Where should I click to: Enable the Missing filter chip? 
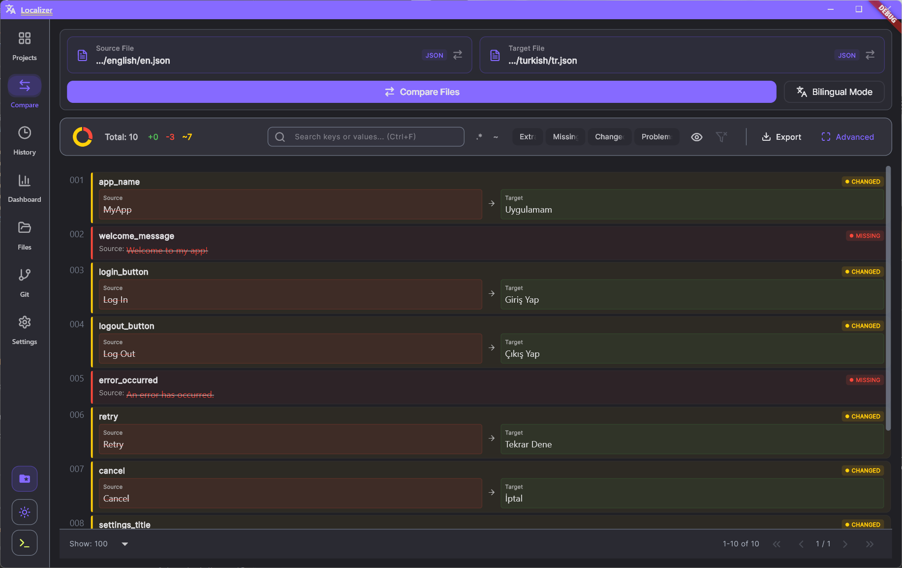(x=565, y=137)
